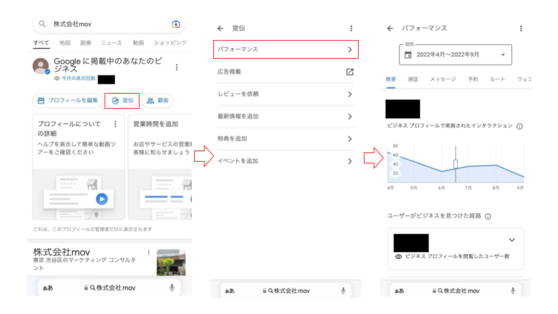This screenshot has width=558, height=314.
Task: Click the Google Lens camera icon
Action: coord(176,24)
